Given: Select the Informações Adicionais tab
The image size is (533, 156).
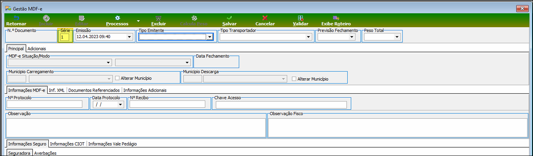Looking at the screenshot, I should click(145, 90).
